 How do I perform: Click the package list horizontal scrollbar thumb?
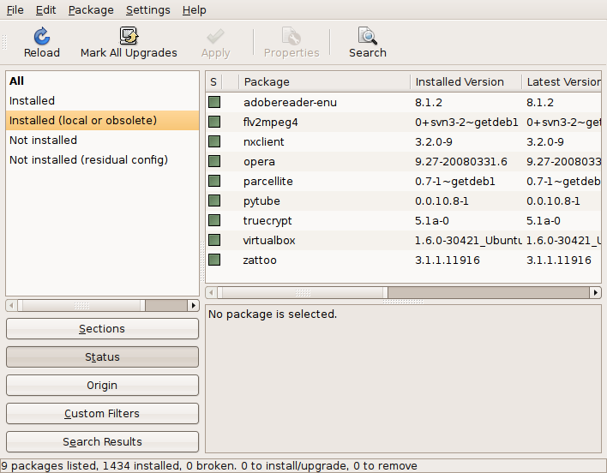[303, 293]
